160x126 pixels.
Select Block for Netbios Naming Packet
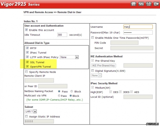click(72, 91)
